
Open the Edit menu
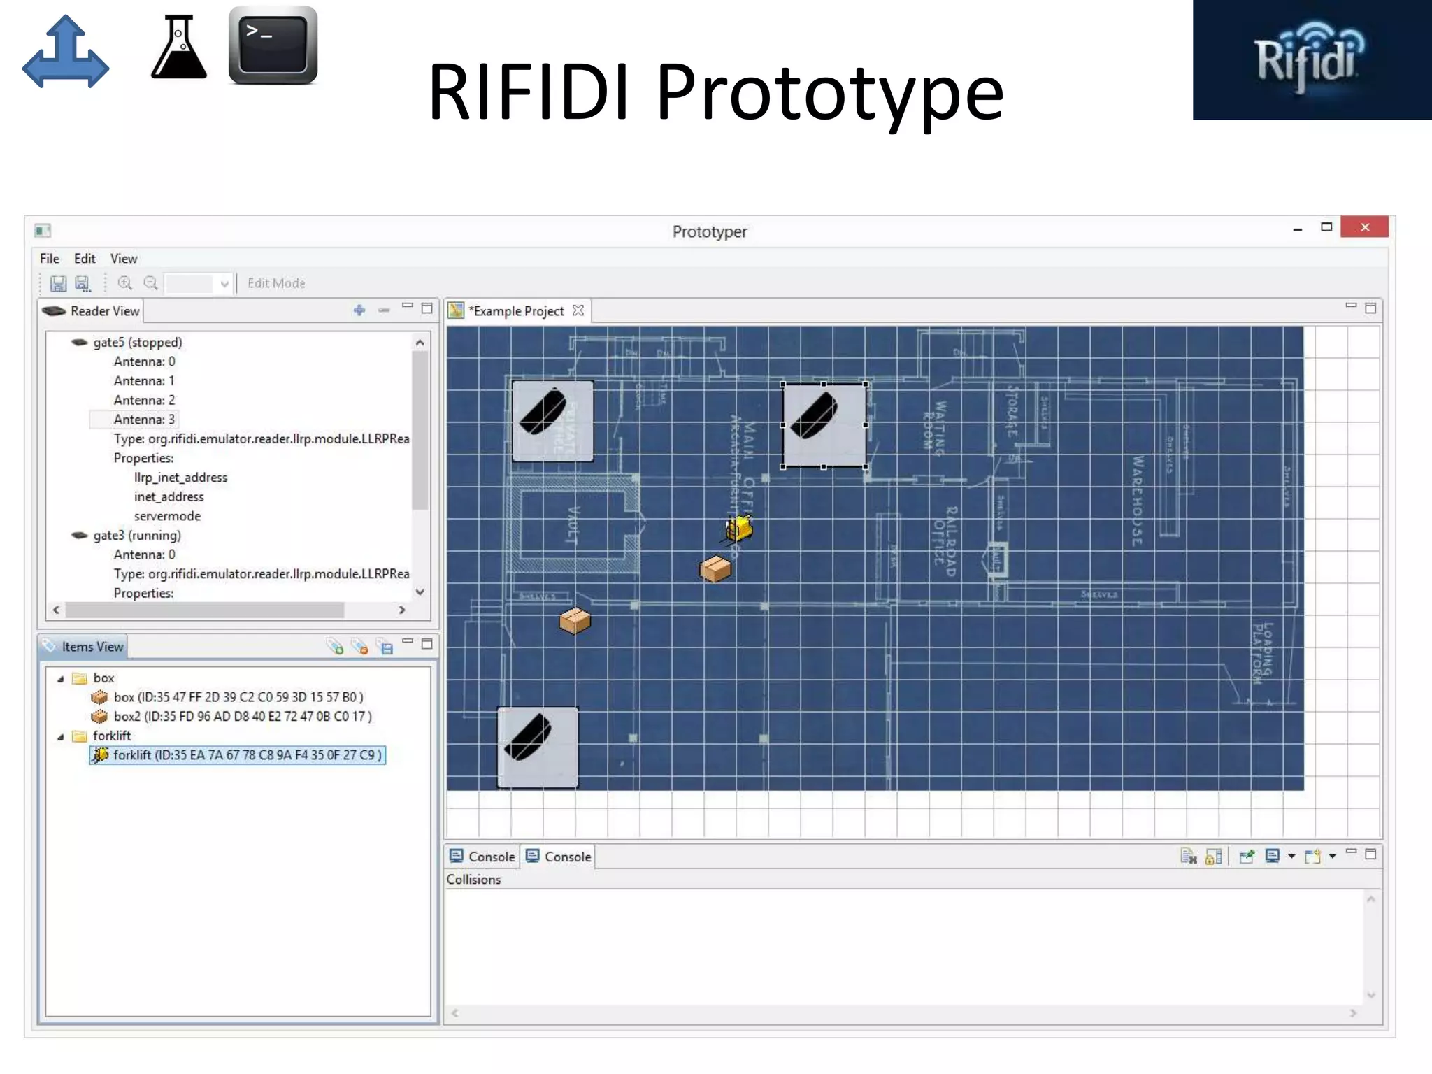coord(85,258)
